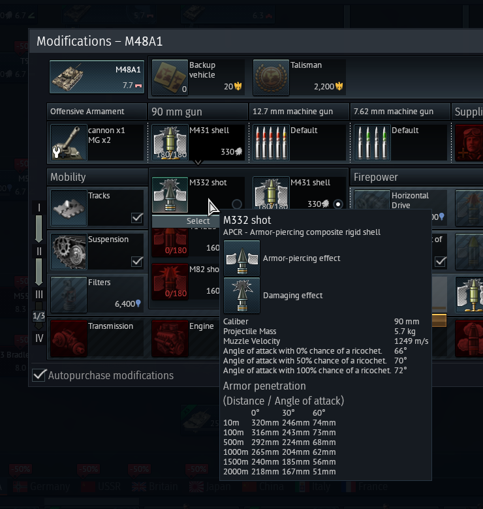
Task: Click the tier I marker
Action: tap(39, 208)
